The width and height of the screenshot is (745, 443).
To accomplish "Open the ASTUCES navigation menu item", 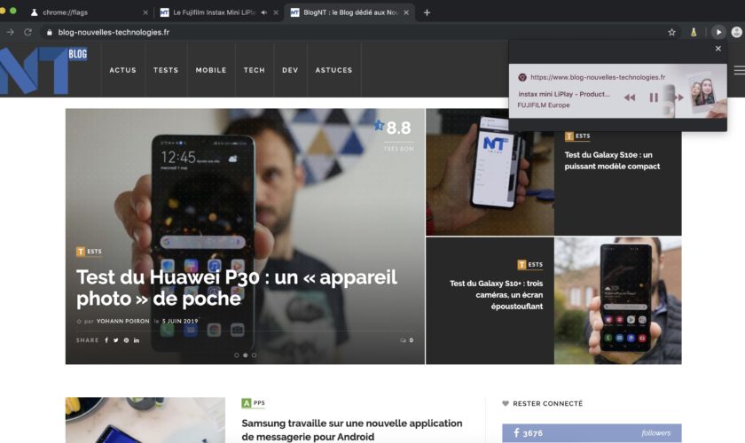I will [x=333, y=70].
